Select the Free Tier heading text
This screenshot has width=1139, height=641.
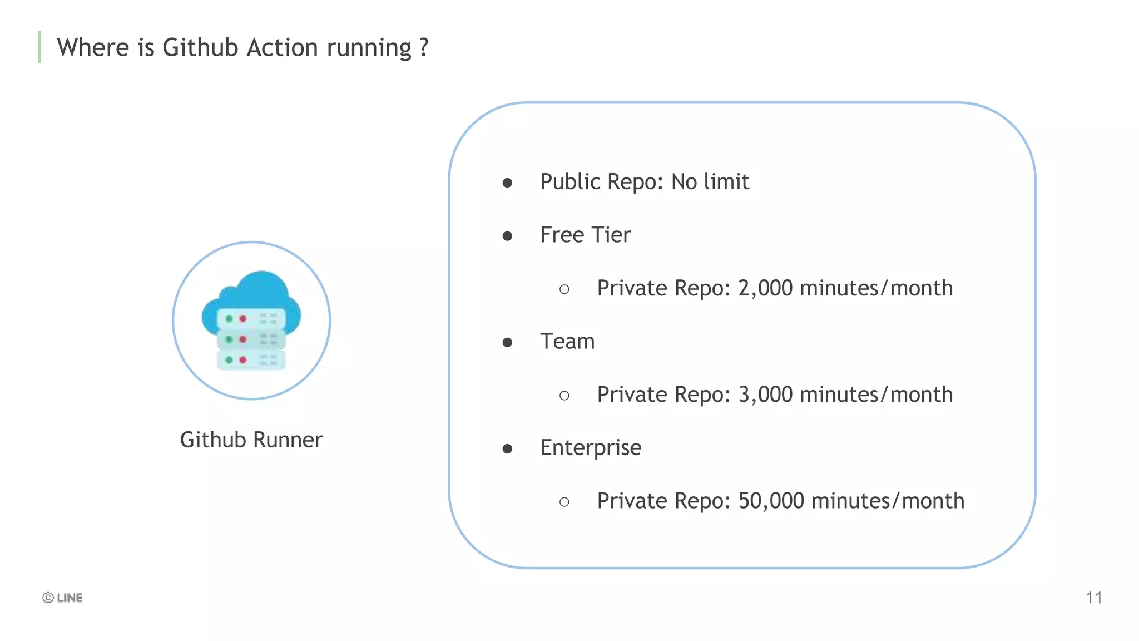click(585, 235)
